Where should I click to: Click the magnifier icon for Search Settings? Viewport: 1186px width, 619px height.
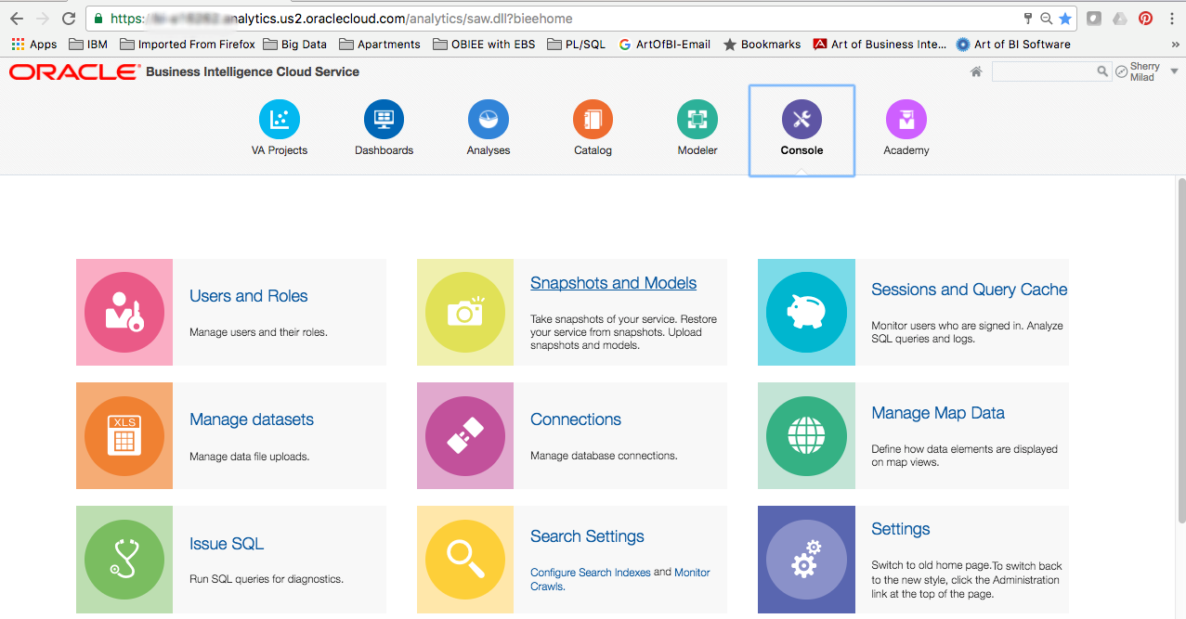click(x=465, y=559)
